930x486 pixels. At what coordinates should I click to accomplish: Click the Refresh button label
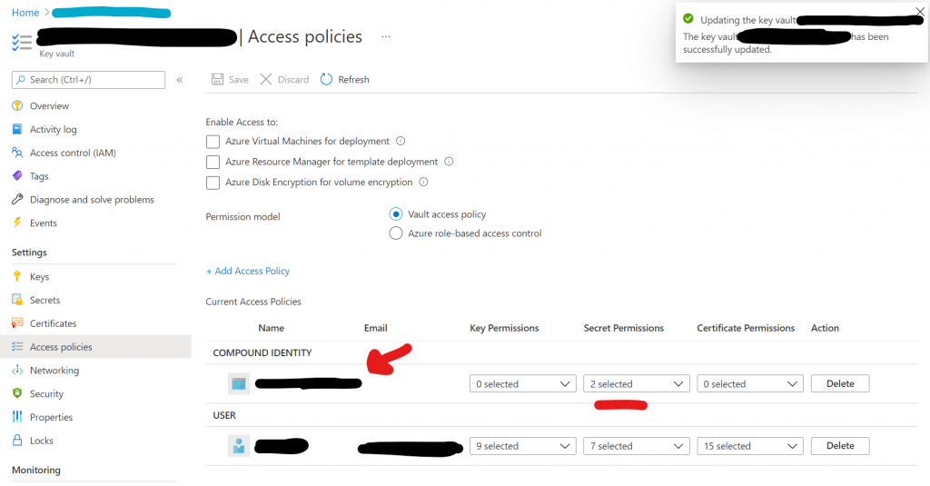pos(353,80)
